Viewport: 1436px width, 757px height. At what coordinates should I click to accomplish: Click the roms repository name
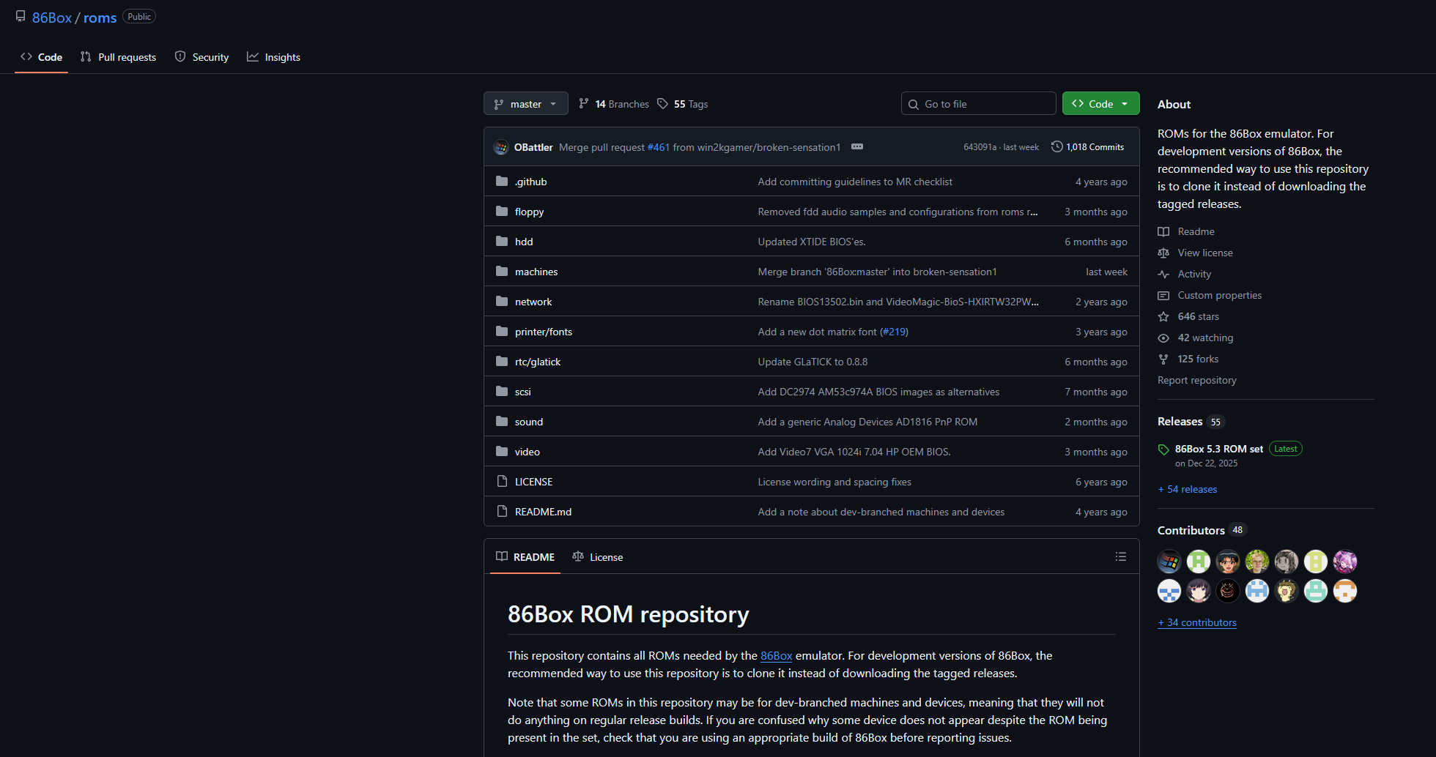[100, 18]
